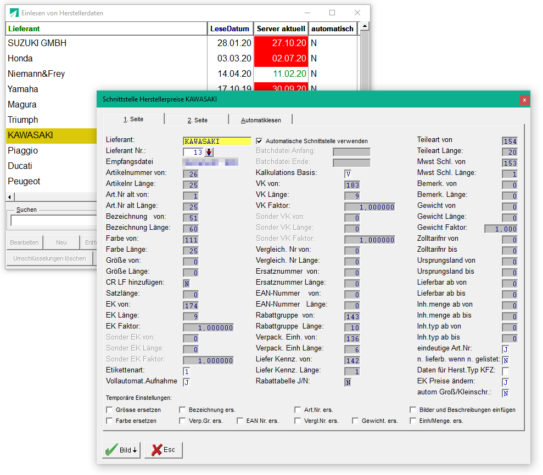Enable Vergl.Nr. ers. checkbox
Viewport: 543px width, 475px height.
click(298, 421)
